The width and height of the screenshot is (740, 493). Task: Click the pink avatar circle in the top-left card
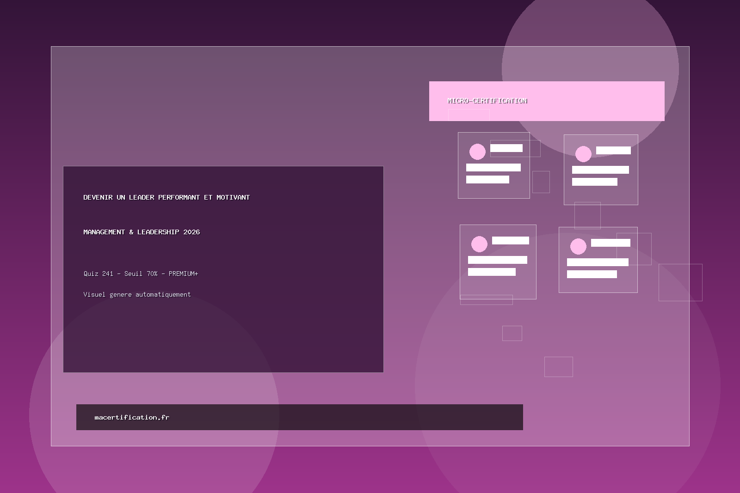[477, 152]
